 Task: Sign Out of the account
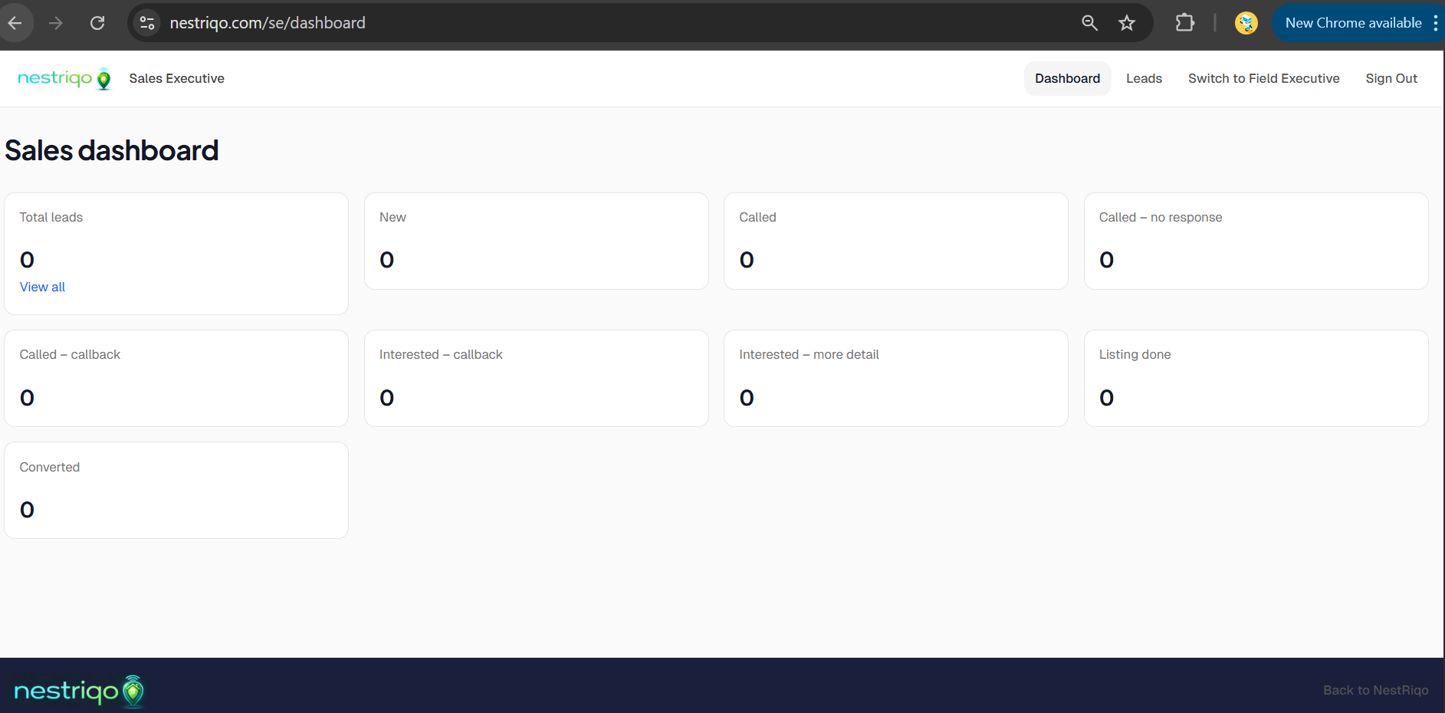point(1391,78)
